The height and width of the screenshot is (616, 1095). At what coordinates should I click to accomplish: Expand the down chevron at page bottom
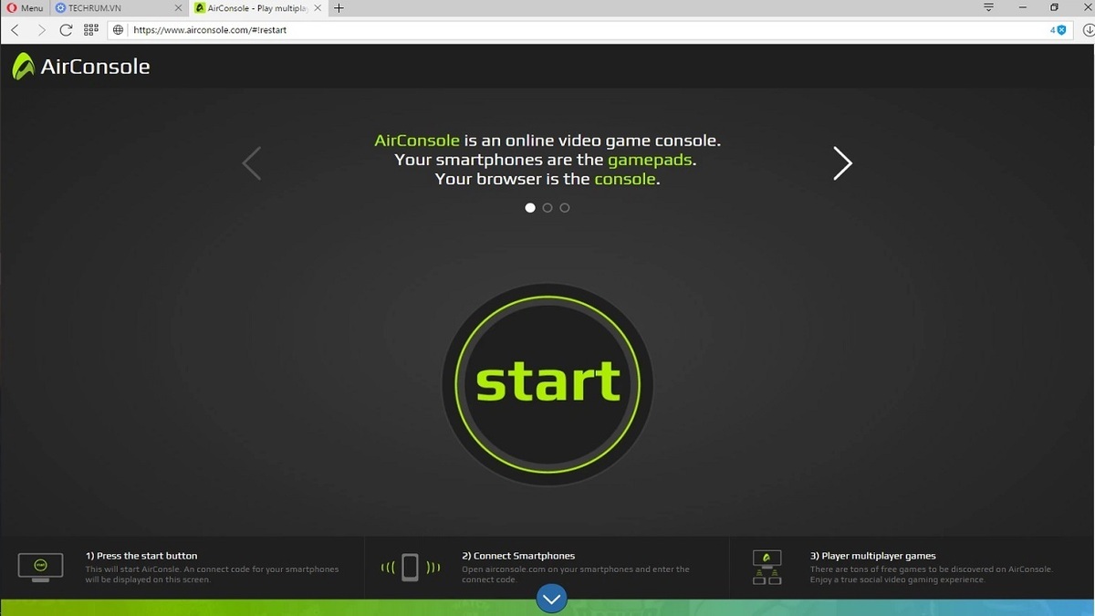[x=550, y=599]
